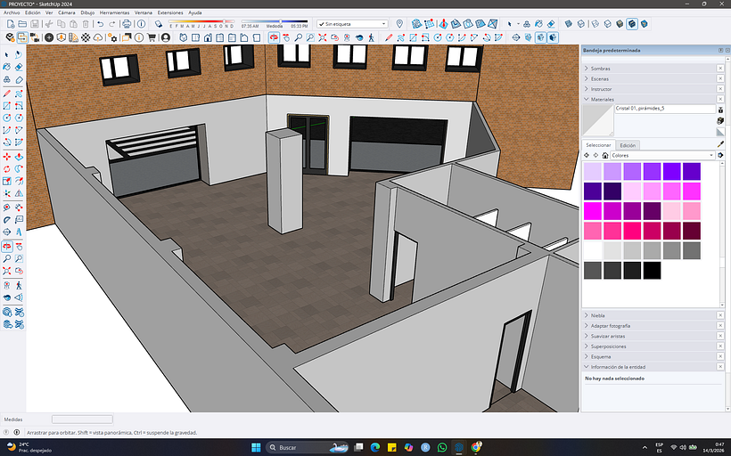Pick the Move tool with red arrows
Image resolution: width=731 pixels, height=456 pixels.
pos(6,157)
